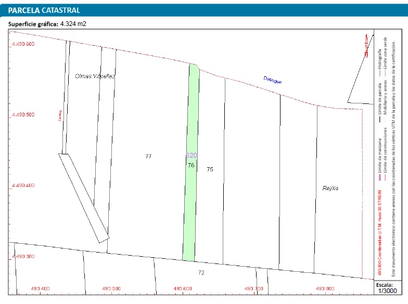Click the purple 520 polygon label
The width and height of the screenshot is (408, 304).
click(x=191, y=155)
